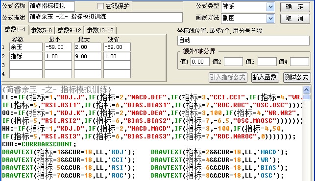Viewport: 315px width, 181px height.
Task: Open the 公式类型 dropdown arrow
Action: click(x=270, y=7)
